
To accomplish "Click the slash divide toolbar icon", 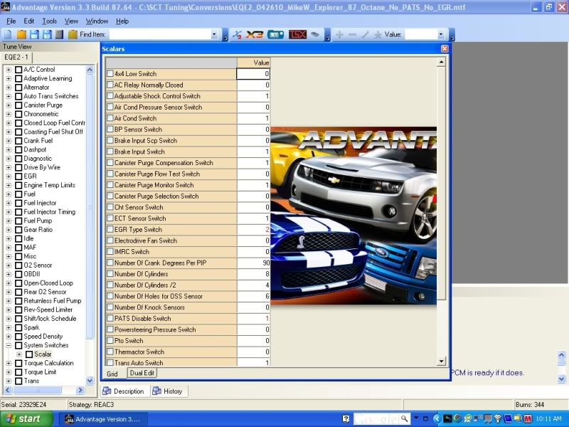I will point(365,34).
